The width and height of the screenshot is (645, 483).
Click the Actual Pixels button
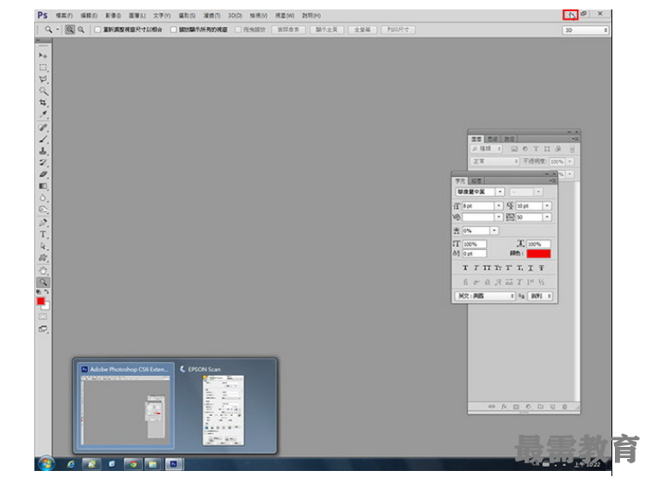pos(288,29)
